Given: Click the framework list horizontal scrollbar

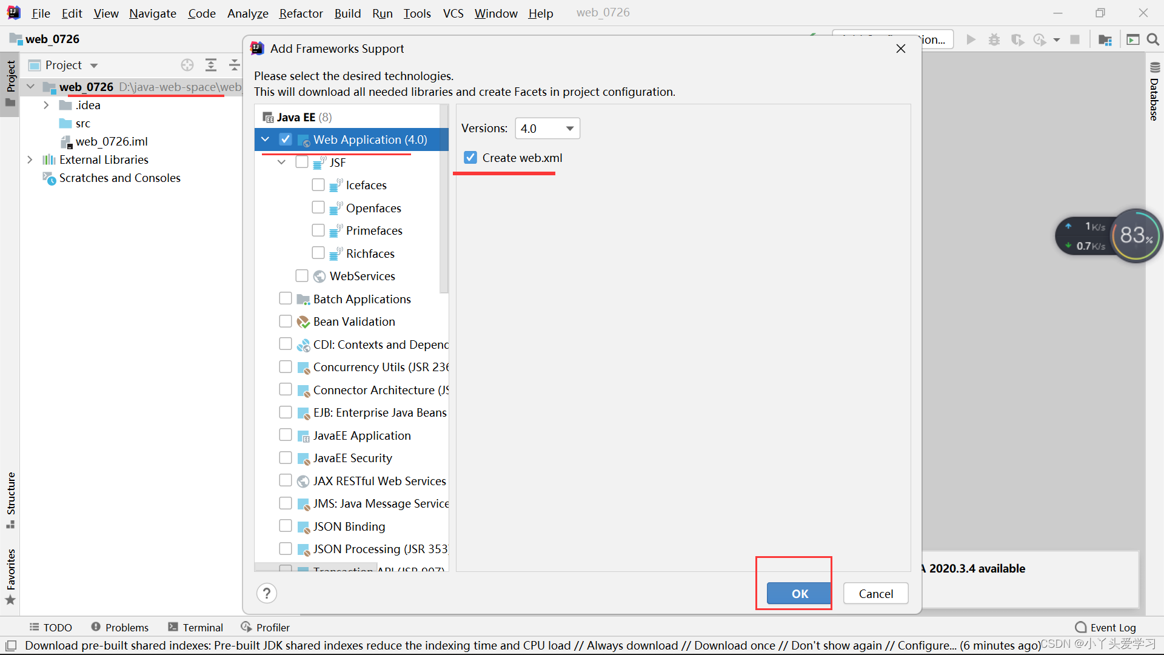Looking at the screenshot, I should pyautogui.click(x=316, y=568).
